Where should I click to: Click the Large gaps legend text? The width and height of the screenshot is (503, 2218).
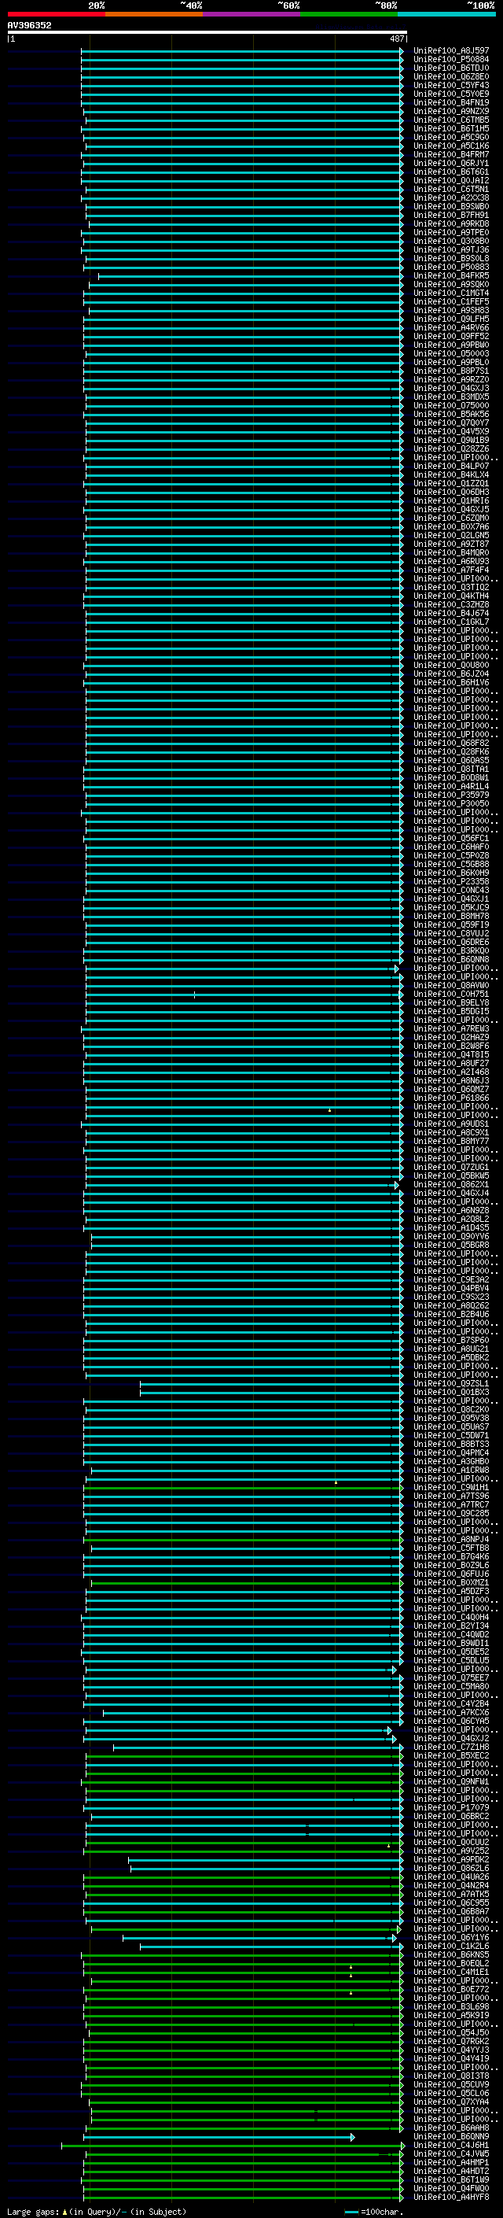click(97, 2211)
